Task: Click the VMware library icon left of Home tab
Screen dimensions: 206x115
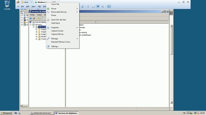Action: 18,2
